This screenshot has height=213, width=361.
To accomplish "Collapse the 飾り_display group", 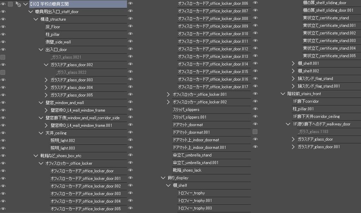I will pyautogui.click(x=163, y=178).
